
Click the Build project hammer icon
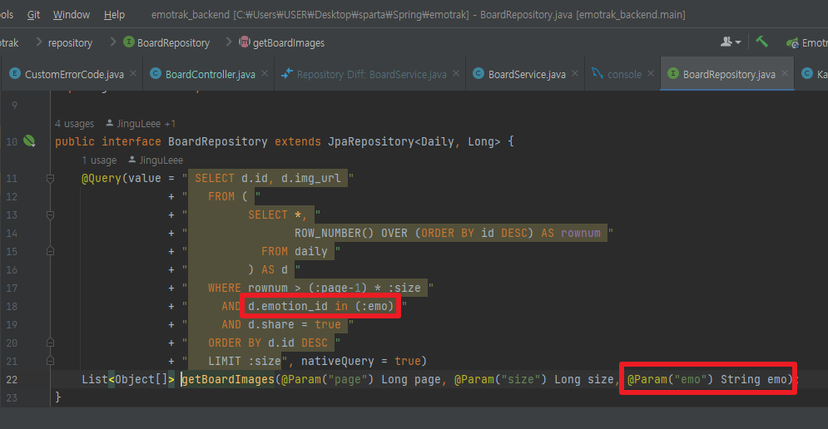tap(761, 42)
